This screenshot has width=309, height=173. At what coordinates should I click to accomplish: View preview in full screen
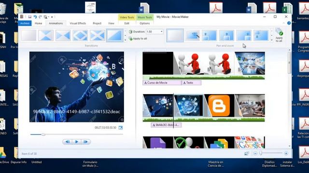pyautogui.click(x=121, y=128)
